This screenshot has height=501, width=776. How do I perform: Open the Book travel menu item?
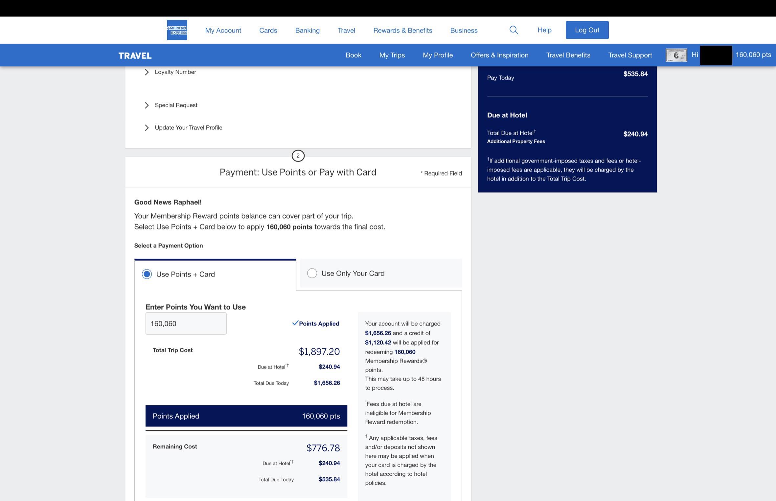coord(353,55)
